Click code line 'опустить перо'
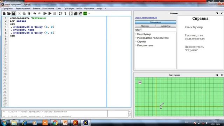The width and height of the screenshot is (224, 126). 24,30
